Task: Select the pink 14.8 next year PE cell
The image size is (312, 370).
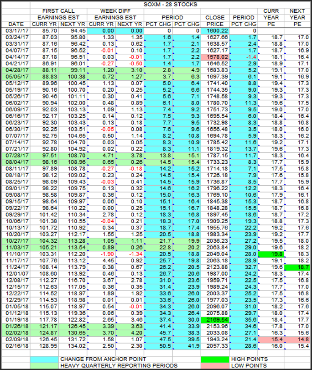Action: tap(297, 339)
